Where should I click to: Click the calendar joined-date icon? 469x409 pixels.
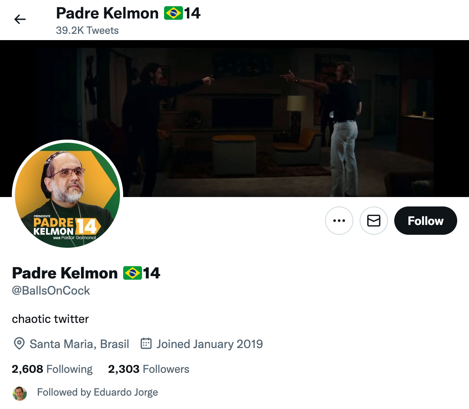point(146,344)
